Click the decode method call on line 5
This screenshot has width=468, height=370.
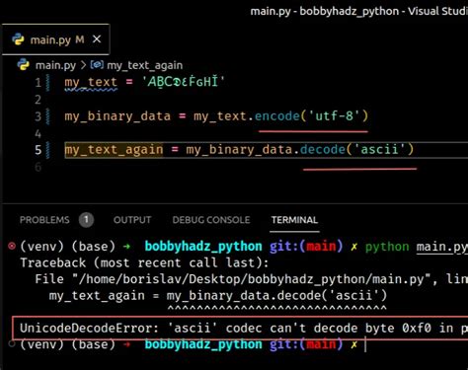coord(323,150)
